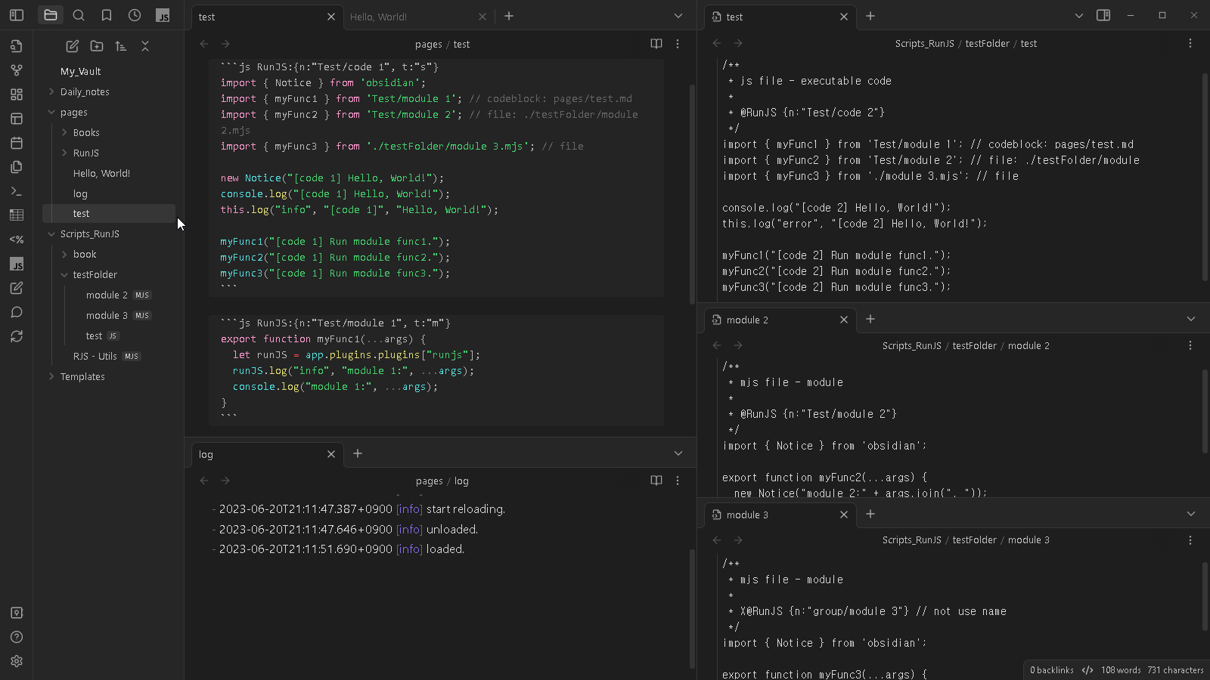Toggle the left sidebar collapse icon
Image resolution: width=1210 pixels, height=680 pixels.
17,15
